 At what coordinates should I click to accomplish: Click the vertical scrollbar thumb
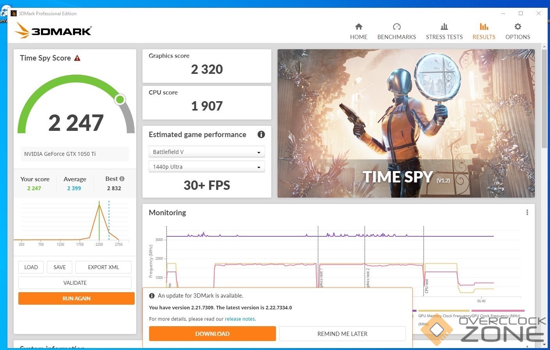tap(544, 99)
